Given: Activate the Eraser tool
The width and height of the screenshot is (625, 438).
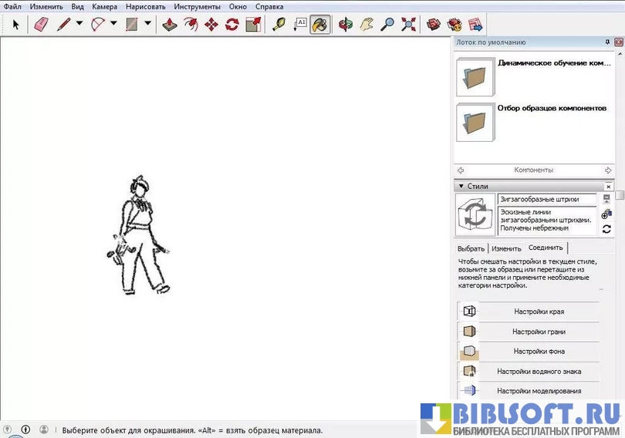Looking at the screenshot, I should pos(41,24).
